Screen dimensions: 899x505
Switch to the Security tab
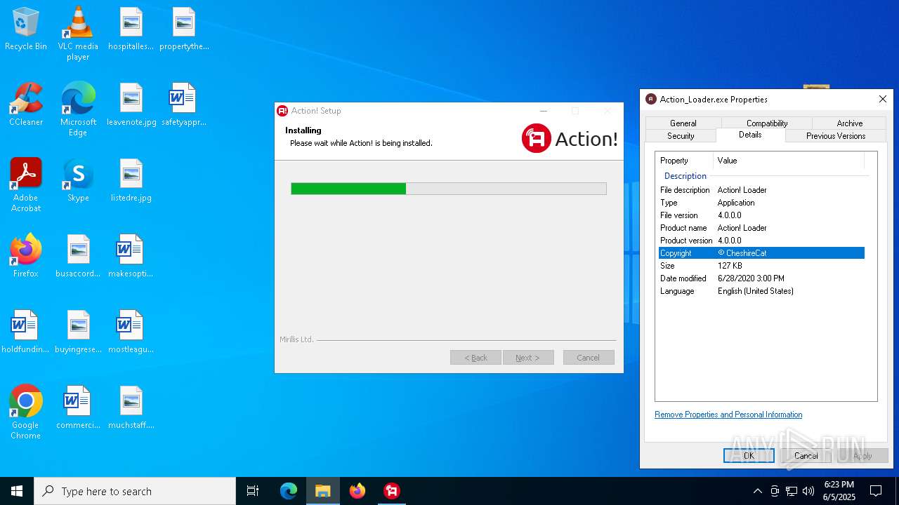point(681,136)
